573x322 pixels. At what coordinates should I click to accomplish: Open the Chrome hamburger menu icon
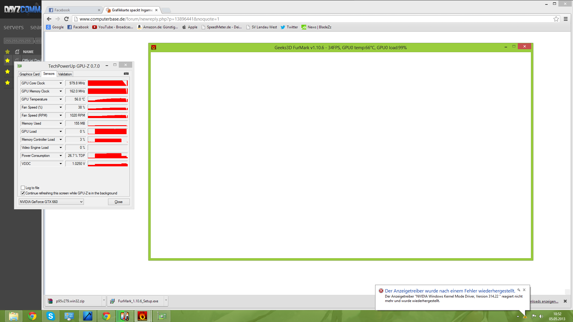[x=566, y=19]
